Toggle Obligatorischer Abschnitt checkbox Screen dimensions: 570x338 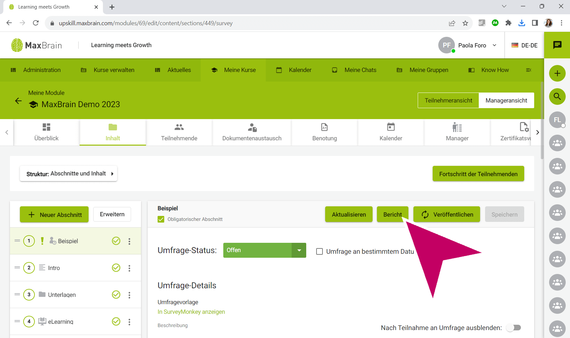[161, 219]
